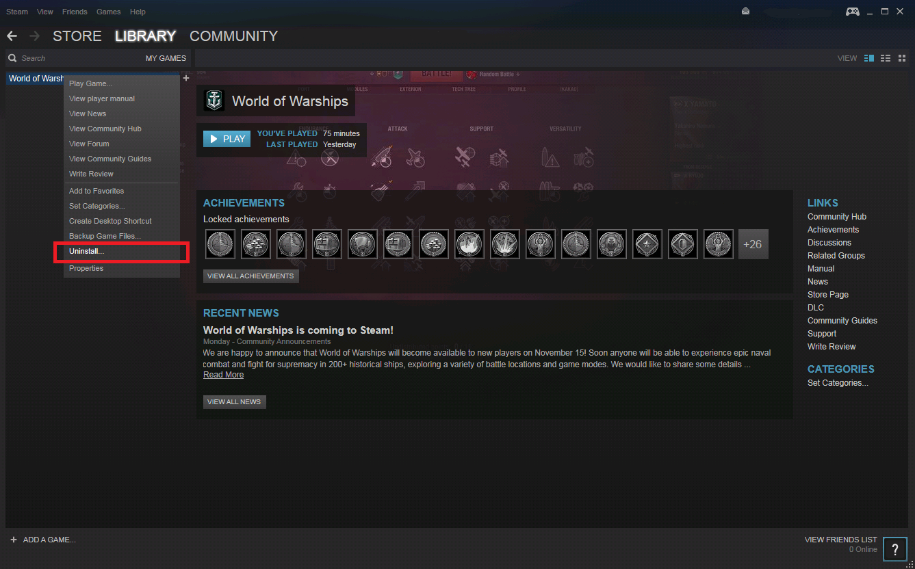Choose Create Desktop Shortcut
Screen dimensions: 915x569
pos(122,221)
